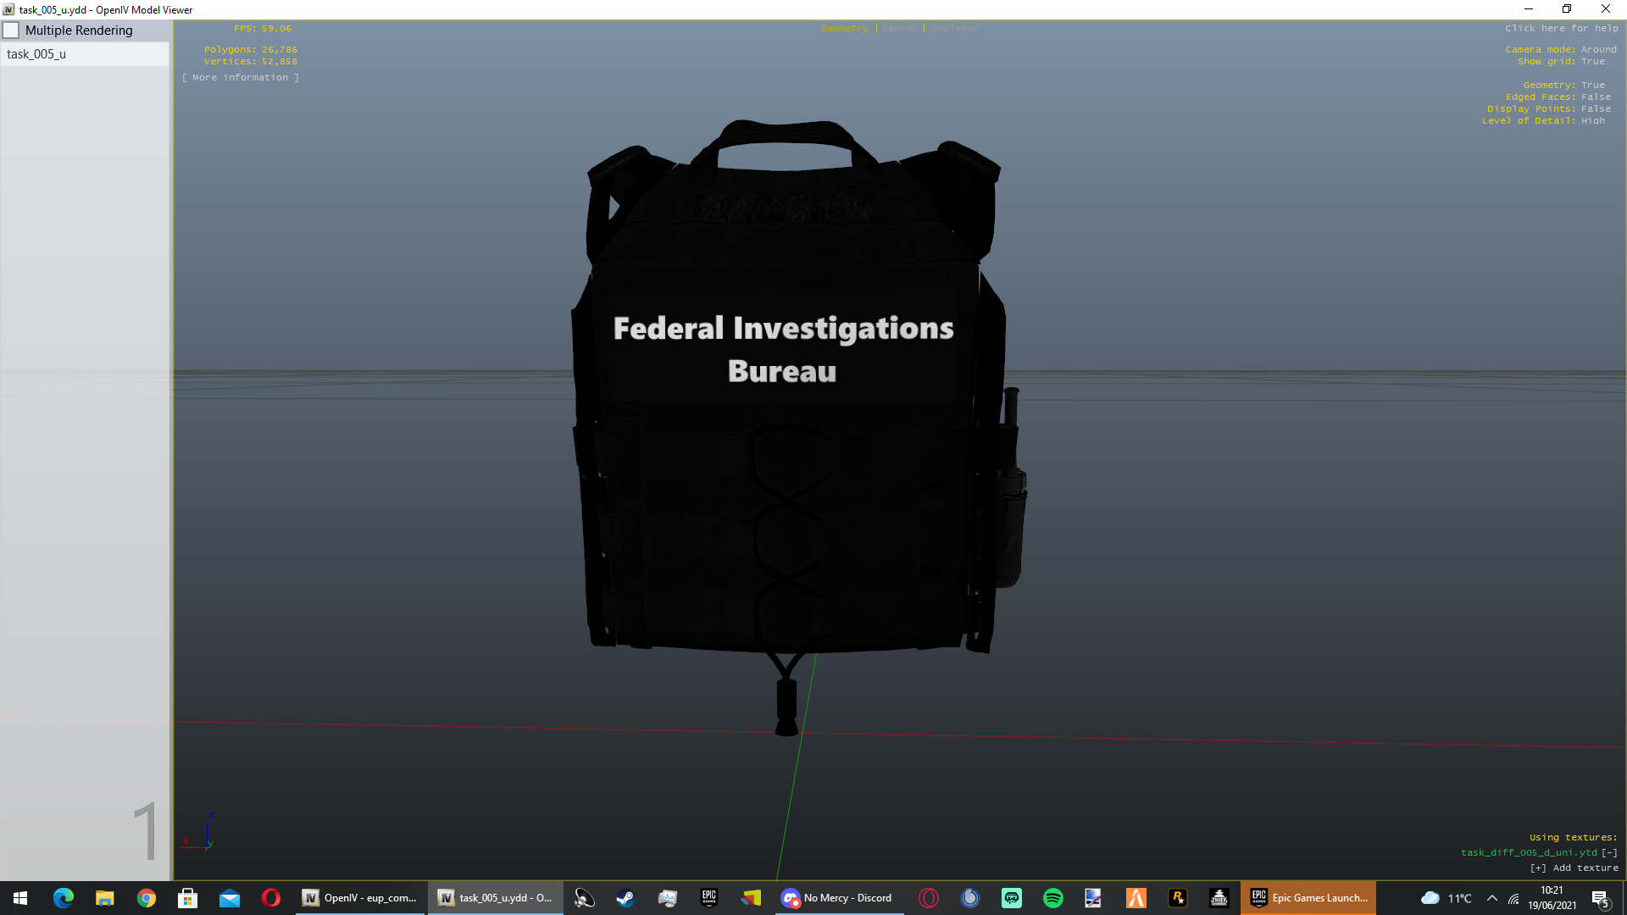Image resolution: width=1627 pixels, height=915 pixels.
Task: Open the OpenIV eup_com taskbar window
Action: [360, 898]
